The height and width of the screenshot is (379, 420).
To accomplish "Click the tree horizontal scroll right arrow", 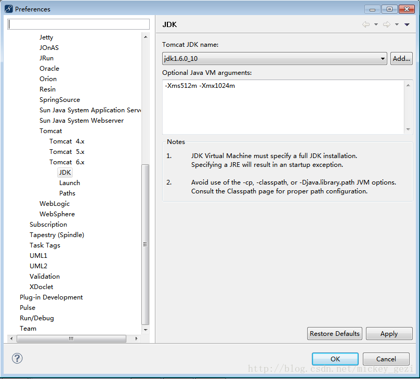I will 136,339.
